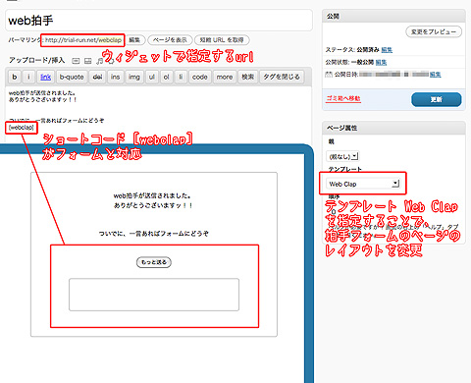Apply italic with the i quicktag

(x=28, y=77)
